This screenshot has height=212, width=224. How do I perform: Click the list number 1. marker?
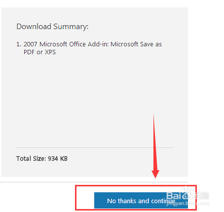[19, 44]
